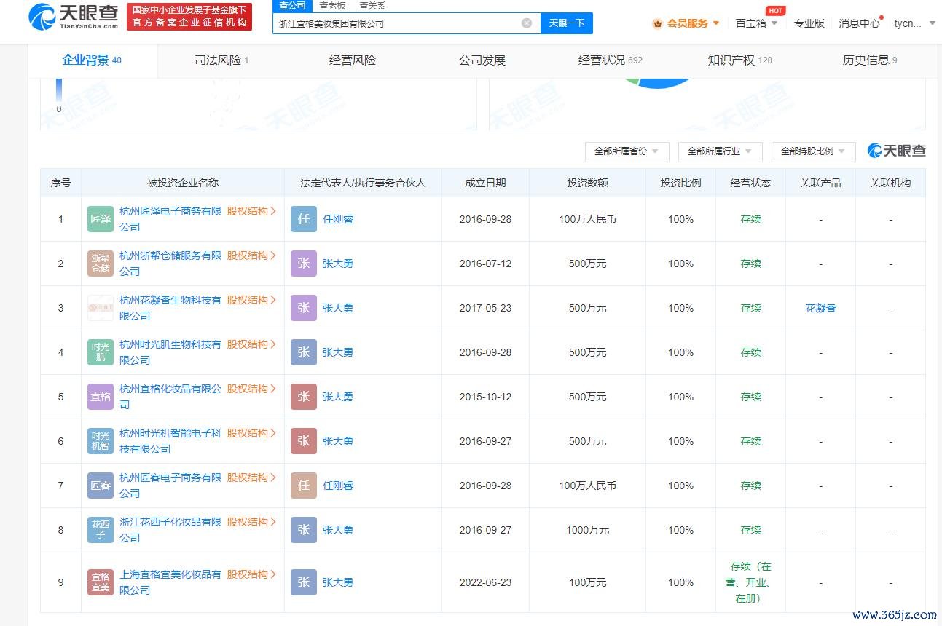Click the 国家中小企业发展子基金旗下 red banner
942x626 pixels.
tap(189, 16)
